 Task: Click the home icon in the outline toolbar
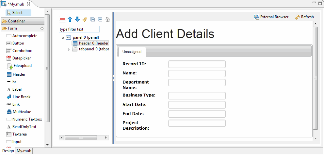click(107, 19)
